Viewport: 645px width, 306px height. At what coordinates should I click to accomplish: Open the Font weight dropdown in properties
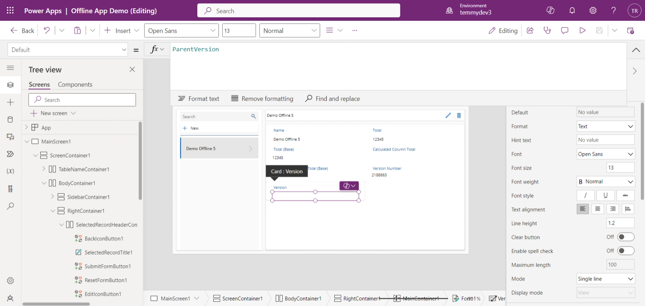[x=606, y=182]
